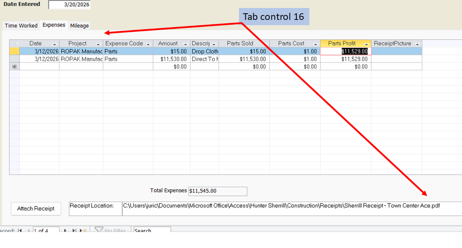The height and width of the screenshot is (248, 462).
Task: Click the No Filter indicator
Action: point(110,230)
